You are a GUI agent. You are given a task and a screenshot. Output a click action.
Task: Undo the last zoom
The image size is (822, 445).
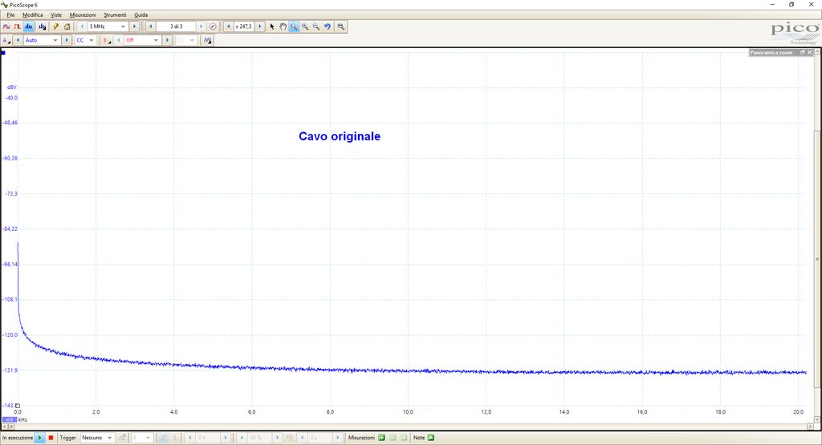tap(328, 26)
